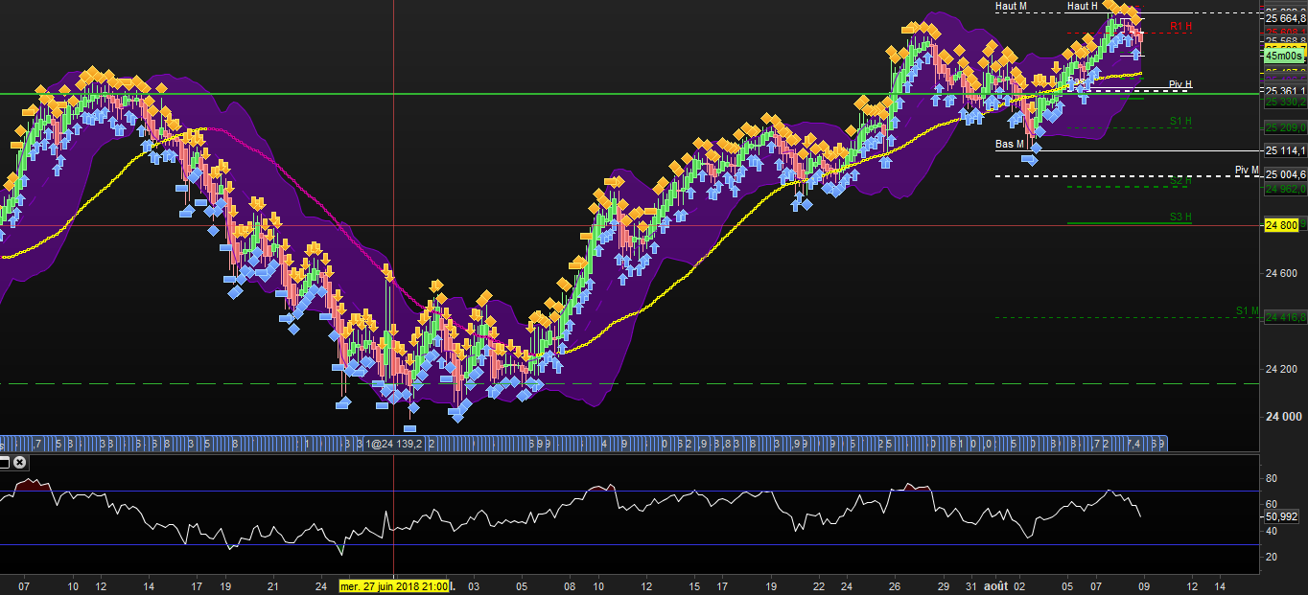
Task: Click the 1@24 139,2 volume bar label
Action: [x=395, y=445]
